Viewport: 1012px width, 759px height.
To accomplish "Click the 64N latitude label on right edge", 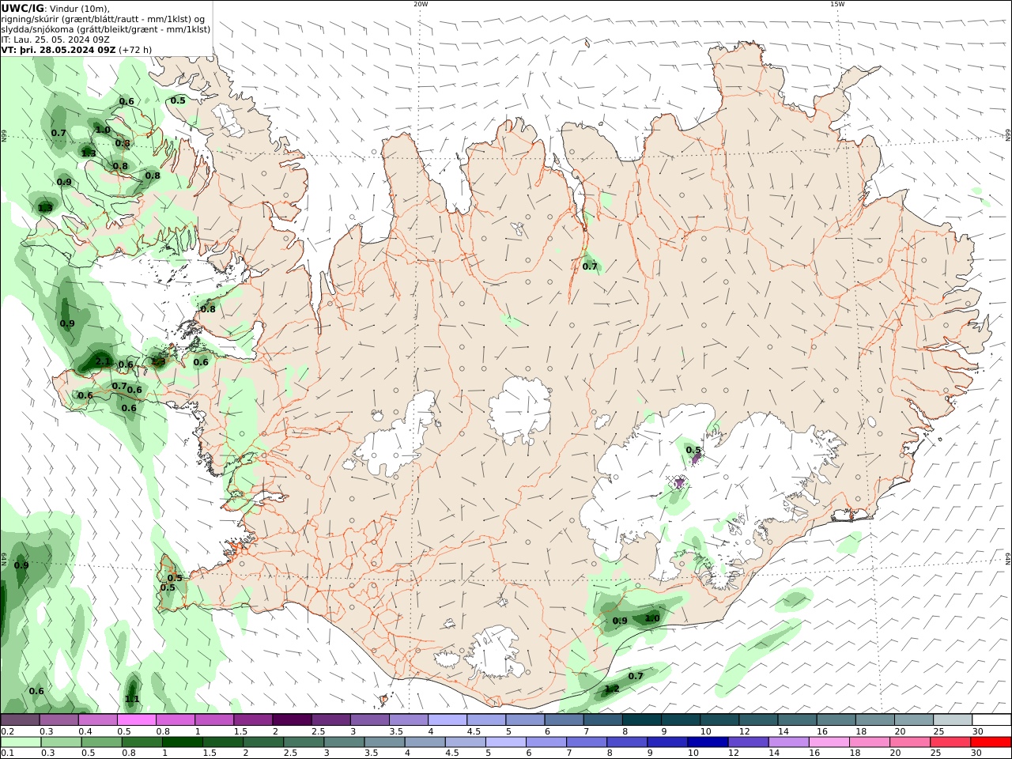I will [x=1008, y=559].
